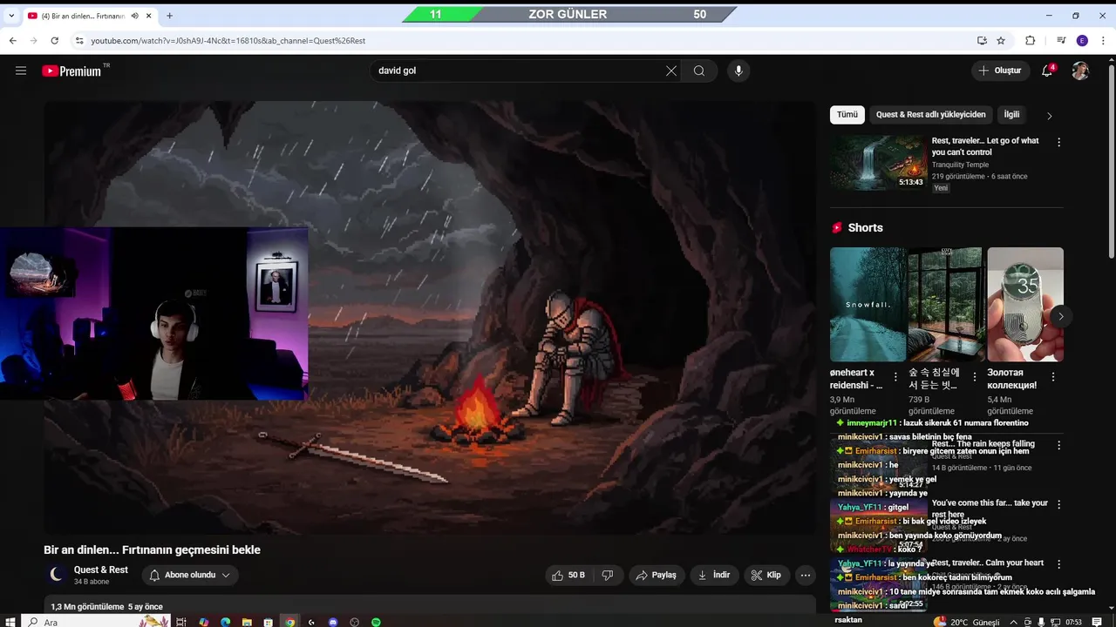The width and height of the screenshot is (1116, 627).
Task: Mute the tab via the speaker icon
Action: coord(135,16)
